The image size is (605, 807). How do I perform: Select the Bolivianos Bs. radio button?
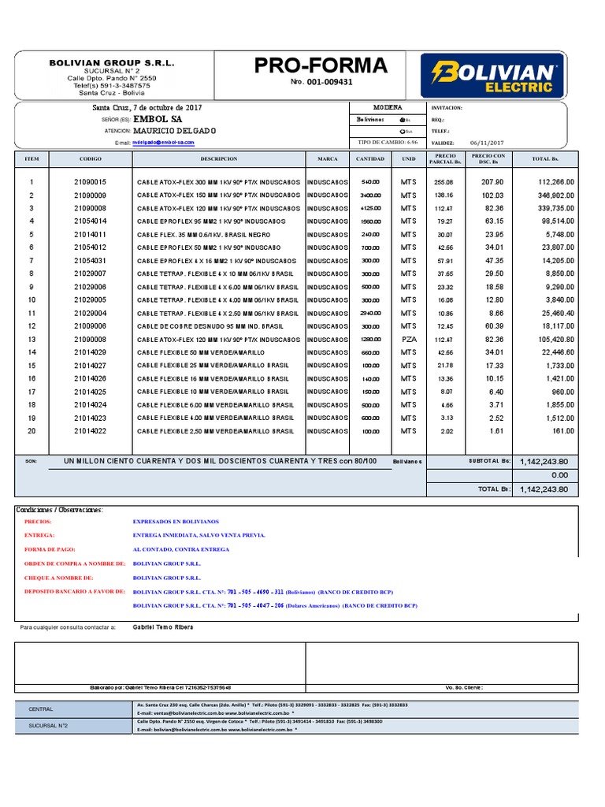click(402, 120)
